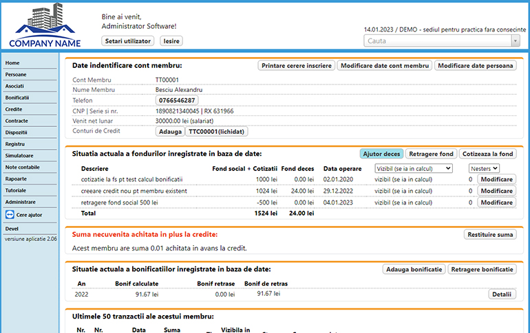Click Modificare for creeare credit nou row
Viewport: 530px width, 333px height.
(496, 191)
